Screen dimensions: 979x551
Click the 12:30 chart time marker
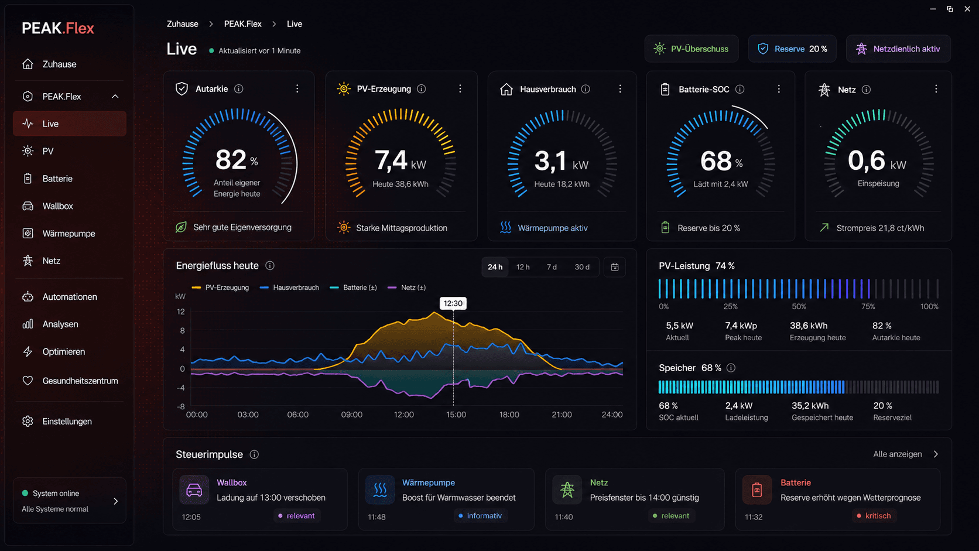click(x=453, y=303)
